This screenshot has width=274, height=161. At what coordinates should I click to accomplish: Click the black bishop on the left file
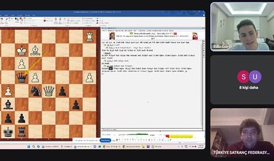(x=8, y=105)
